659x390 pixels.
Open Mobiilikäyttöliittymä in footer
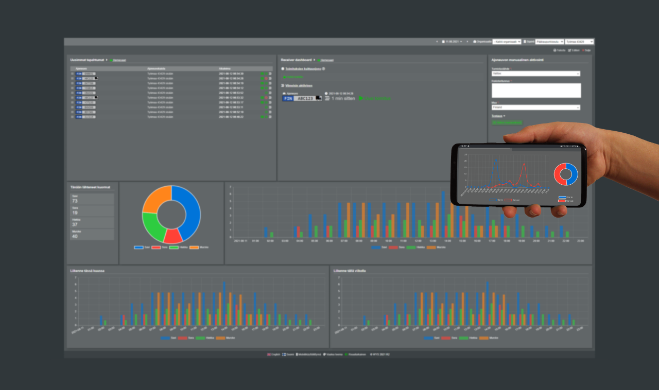[x=308, y=354]
